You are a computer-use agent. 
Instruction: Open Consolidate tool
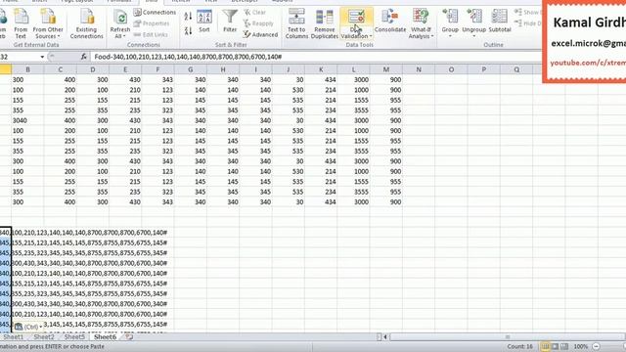click(390, 21)
